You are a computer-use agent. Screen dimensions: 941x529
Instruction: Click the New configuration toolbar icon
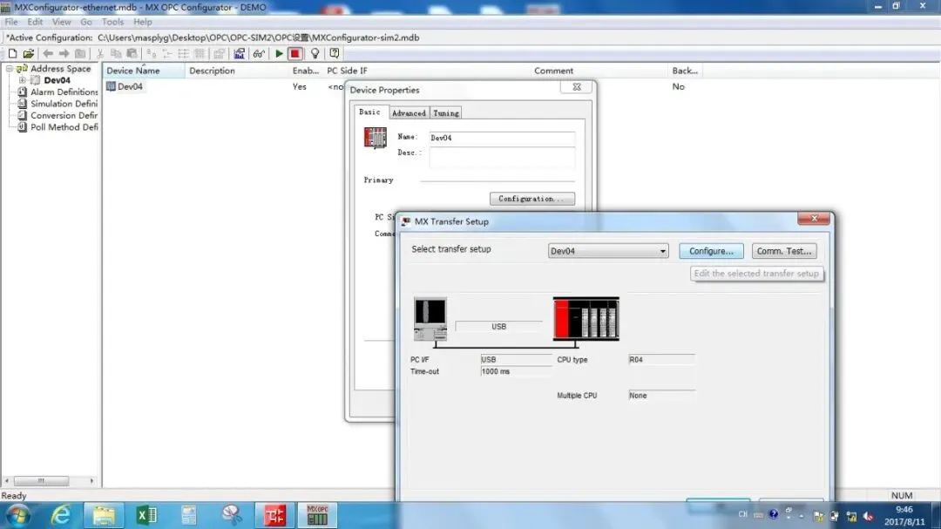point(12,53)
